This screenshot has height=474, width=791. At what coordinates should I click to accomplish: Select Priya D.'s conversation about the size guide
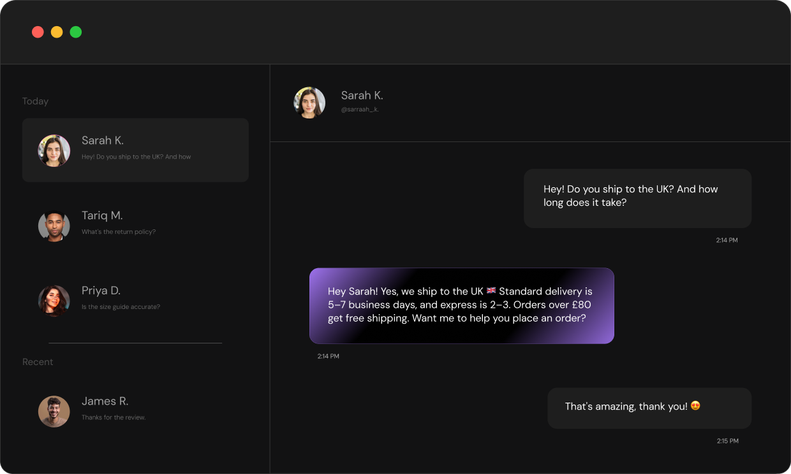[x=135, y=298]
